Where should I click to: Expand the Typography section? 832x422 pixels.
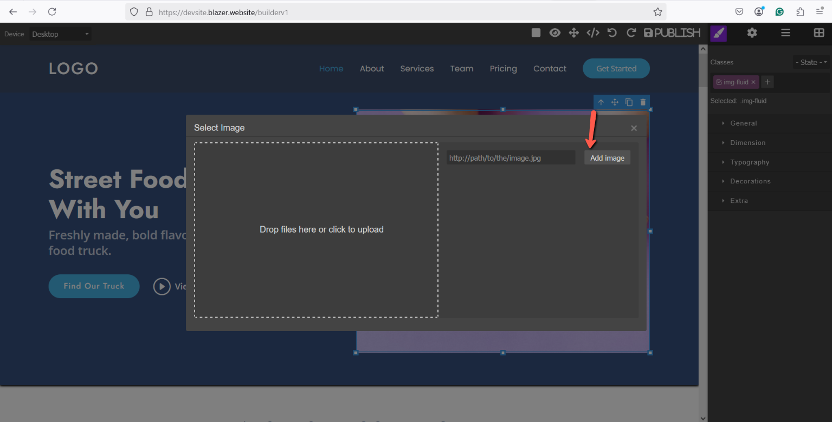tap(749, 162)
